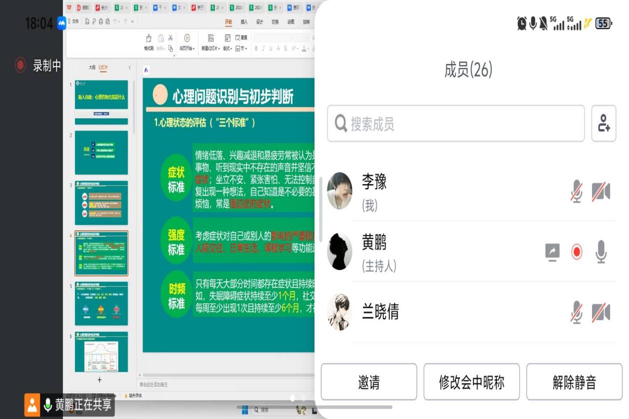Screen dimensions: 629x419
Task: Open the 设计 ribbon tab
Action: coord(259,22)
